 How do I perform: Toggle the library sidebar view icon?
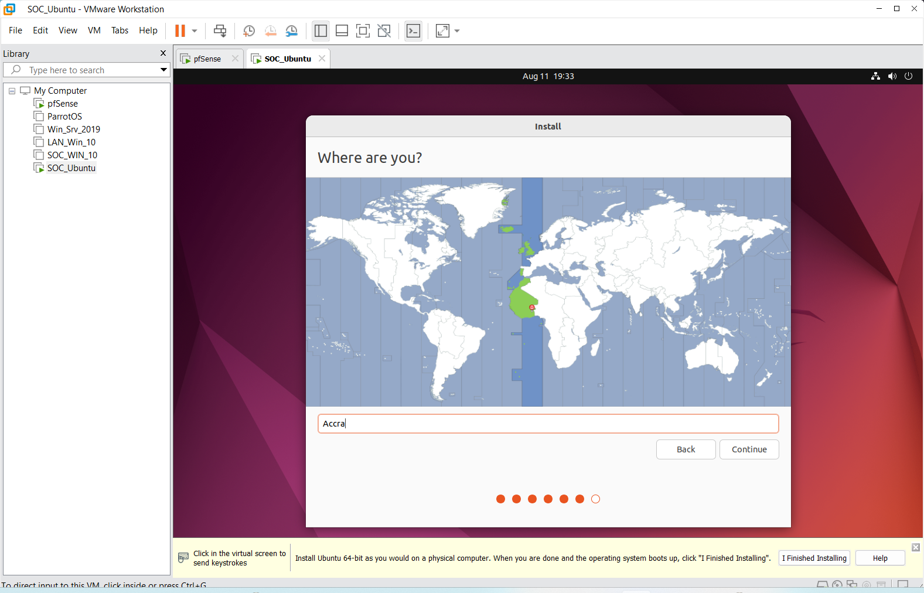320,30
